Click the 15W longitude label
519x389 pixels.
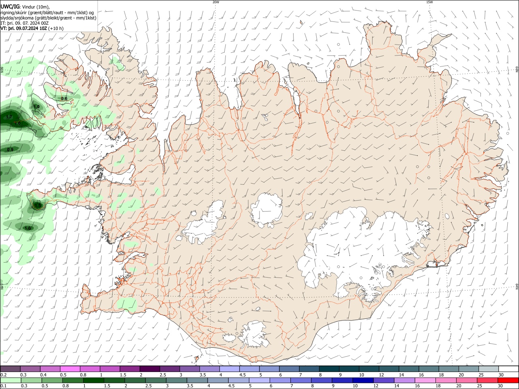[x=429, y=2]
